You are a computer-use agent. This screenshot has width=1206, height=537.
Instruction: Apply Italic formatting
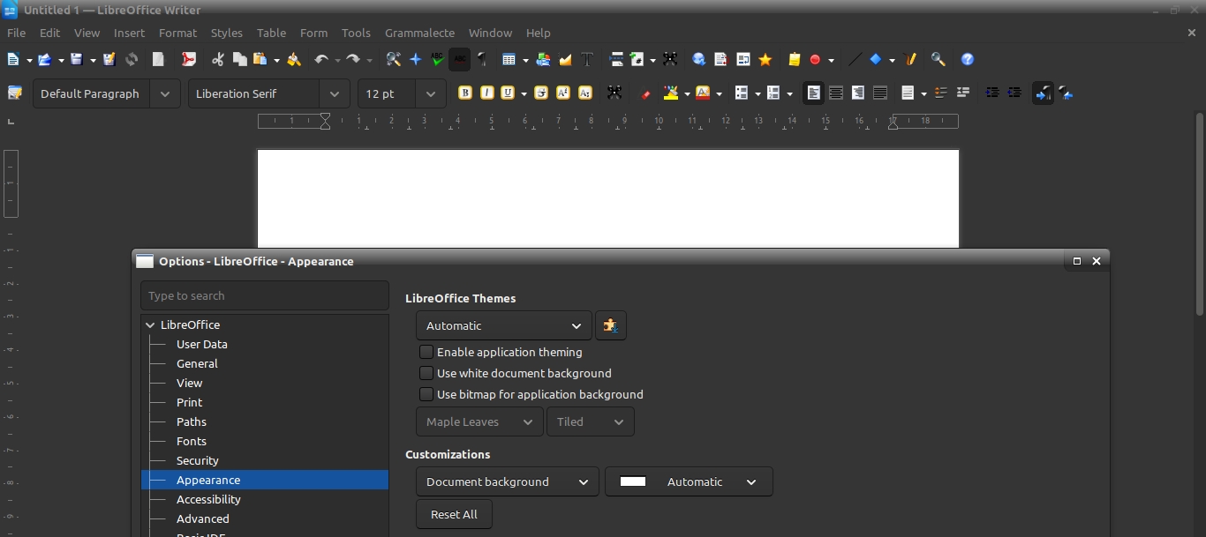(486, 93)
